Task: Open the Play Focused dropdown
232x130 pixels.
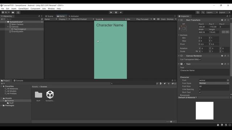Action: tap(144, 19)
